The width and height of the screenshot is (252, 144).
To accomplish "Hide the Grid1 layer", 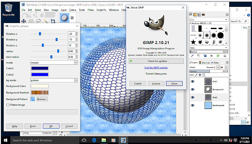I will pos(193,81).
